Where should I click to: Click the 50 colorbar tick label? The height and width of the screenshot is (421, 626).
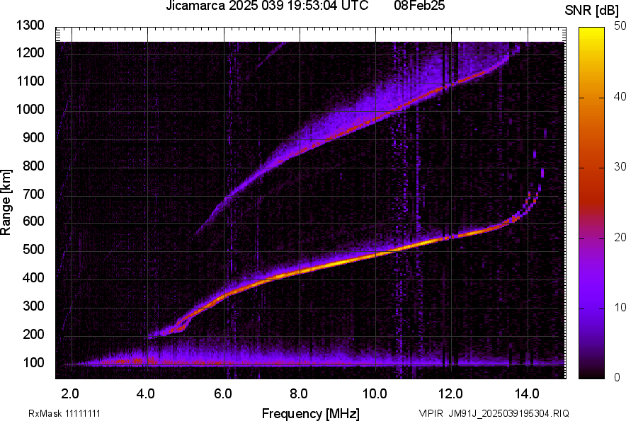tap(620, 26)
